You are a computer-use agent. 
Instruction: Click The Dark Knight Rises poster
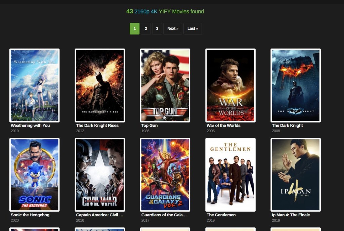[x=100, y=85]
